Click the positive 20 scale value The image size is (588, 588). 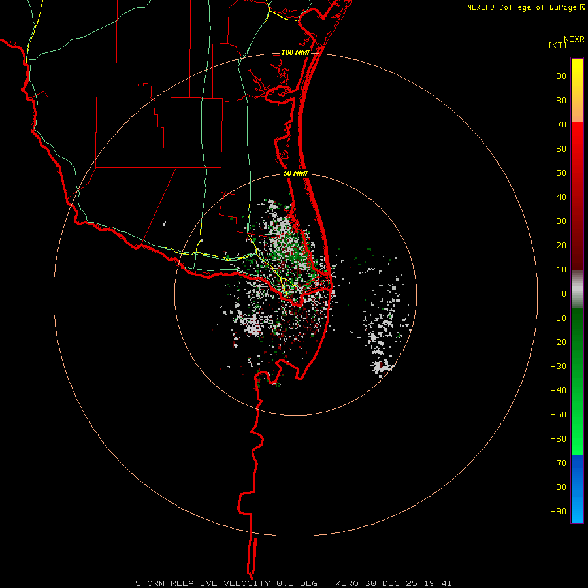pyautogui.click(x=561, y=246)
